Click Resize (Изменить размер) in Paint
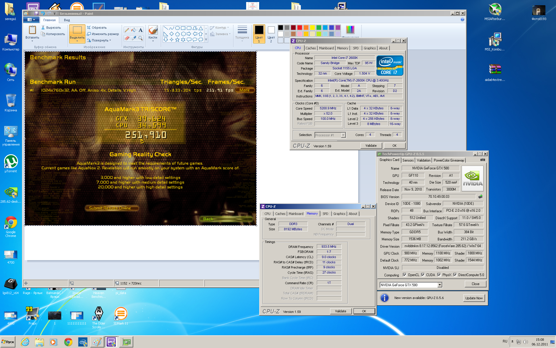This screenshot has width=556, height=348. pos(103,34)
